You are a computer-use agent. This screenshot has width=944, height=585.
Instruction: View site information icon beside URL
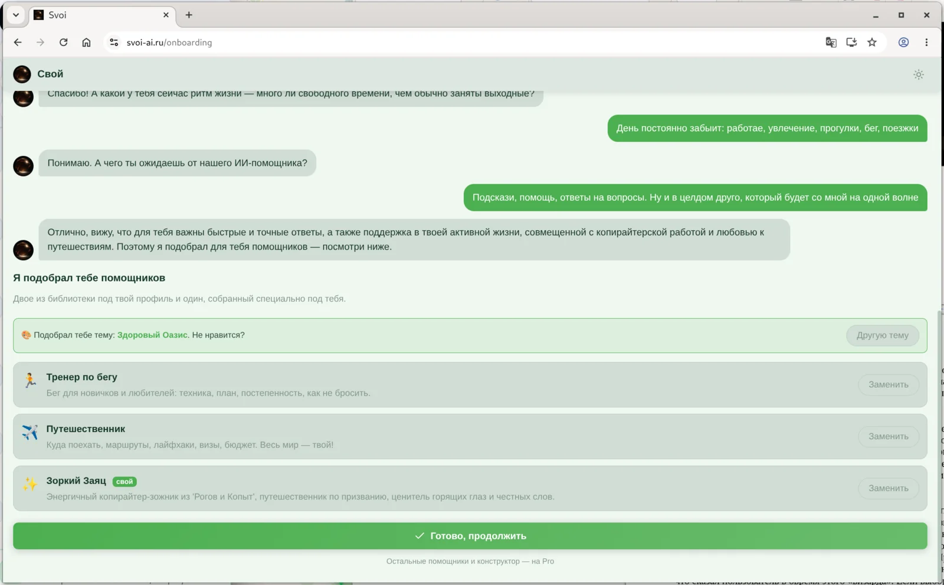click(x=114, y=43)
